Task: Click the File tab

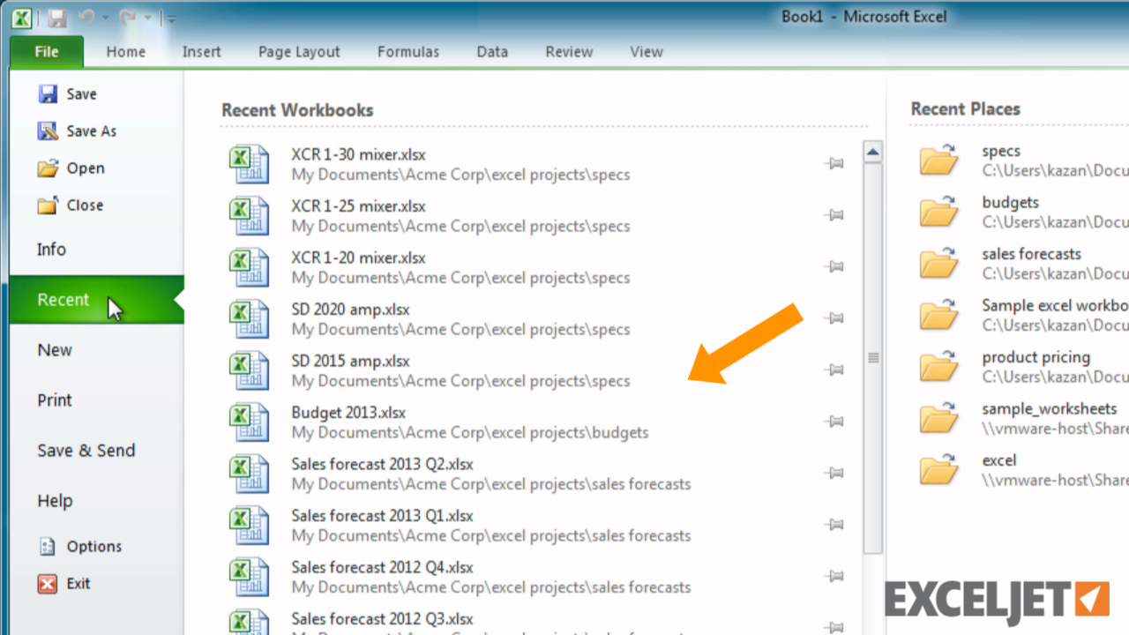Action: click(47, 52)
